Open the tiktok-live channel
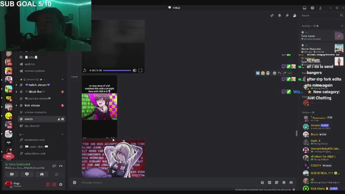345x194 pixels. (x=35, y=92)
